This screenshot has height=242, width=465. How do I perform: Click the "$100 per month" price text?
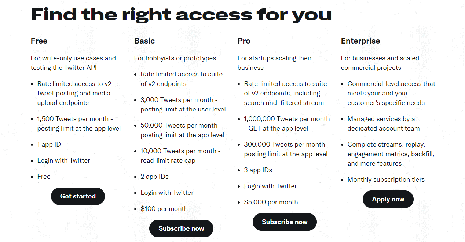coord(164,209)
